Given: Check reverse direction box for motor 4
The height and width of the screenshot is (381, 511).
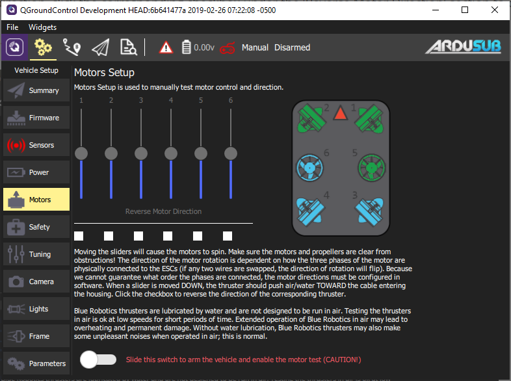Looking at the screenshot, I should pos(168,235).
